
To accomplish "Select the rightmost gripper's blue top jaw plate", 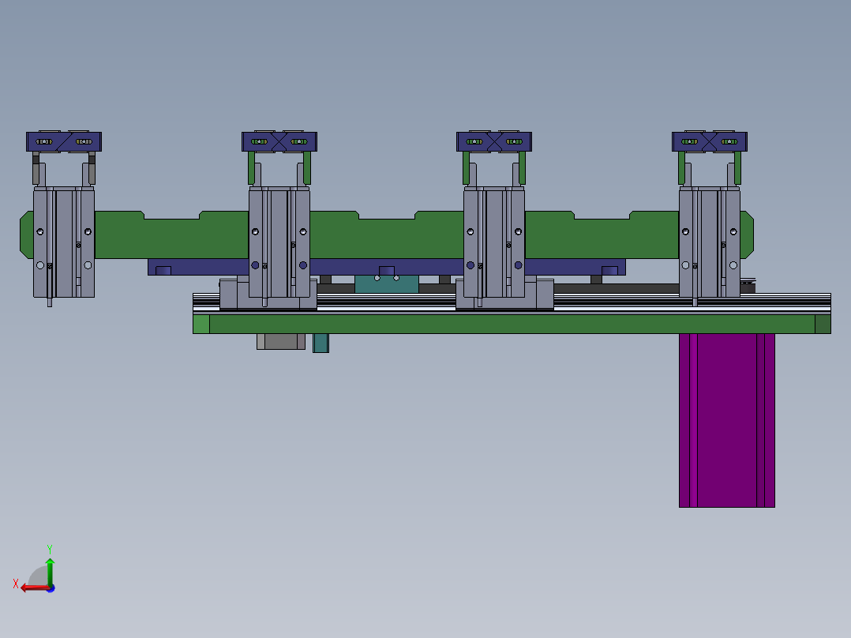I will point(710,141).
